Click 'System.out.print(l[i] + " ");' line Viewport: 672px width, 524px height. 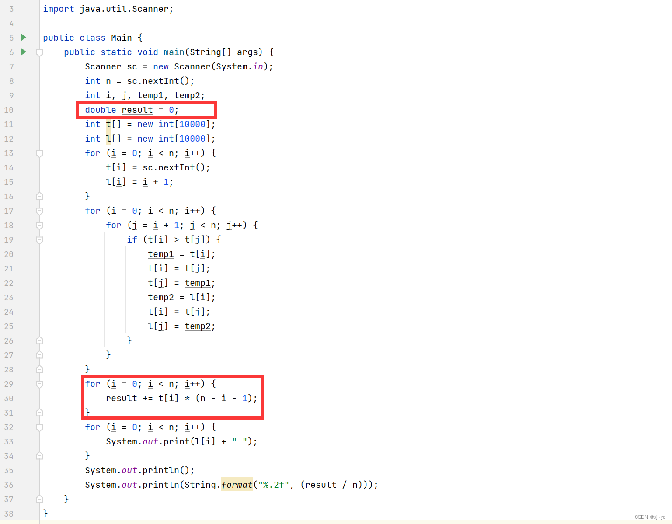[x=181, y=441]
